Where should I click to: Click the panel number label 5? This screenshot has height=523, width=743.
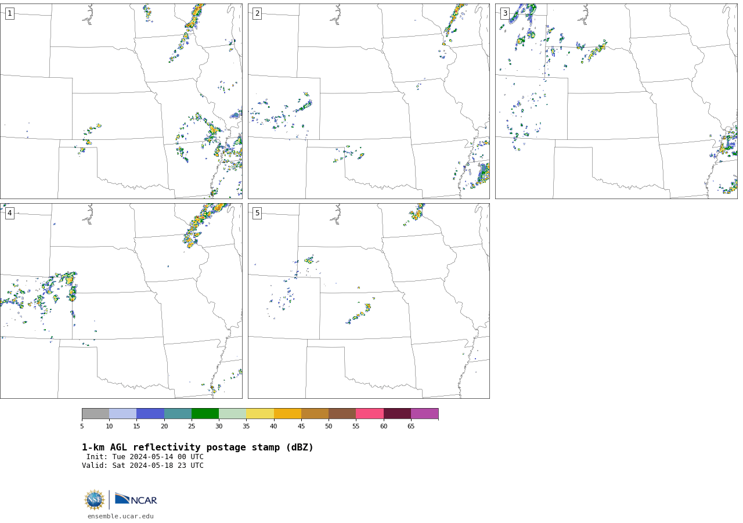(x=257, y=213)
